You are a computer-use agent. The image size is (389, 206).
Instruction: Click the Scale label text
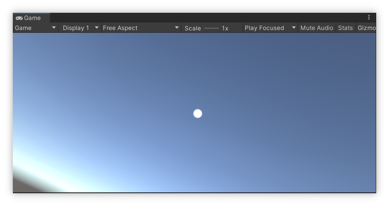click(x=193, y=28)
